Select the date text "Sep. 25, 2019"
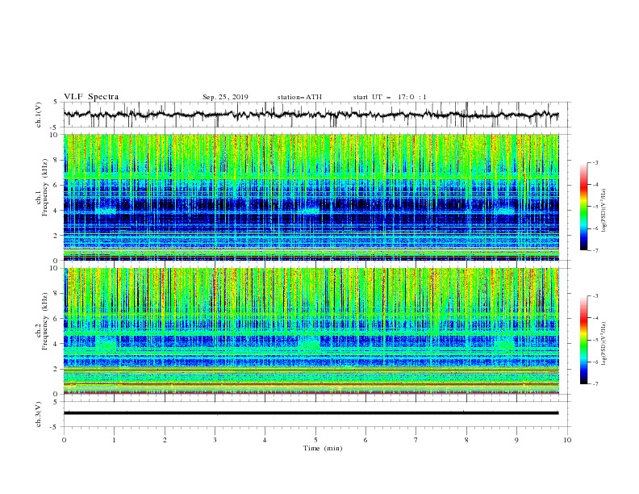 click(x=225, y=97)
